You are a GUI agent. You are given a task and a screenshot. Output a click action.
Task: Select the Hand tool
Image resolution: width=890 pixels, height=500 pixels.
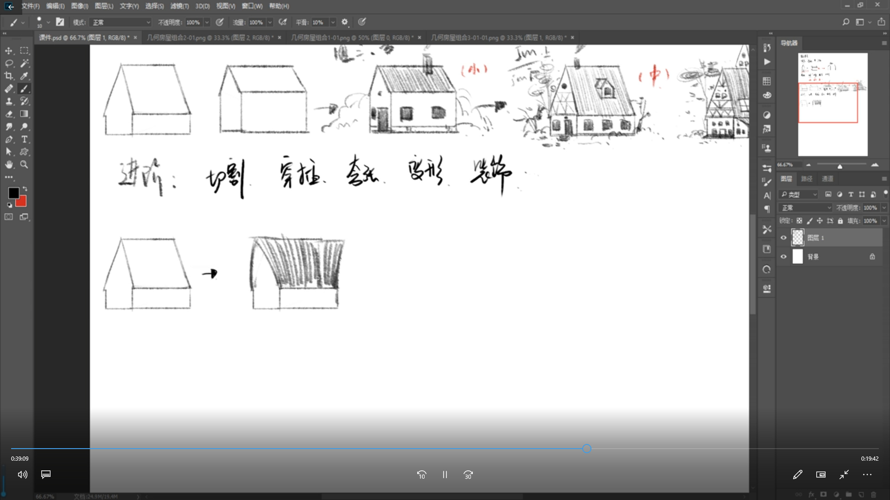(x=9, y=164)
